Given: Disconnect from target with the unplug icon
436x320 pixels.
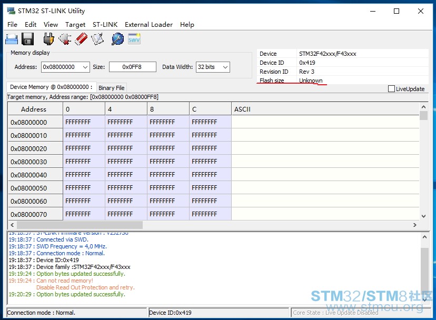Looking at the screenshot, I should point(65,39).
